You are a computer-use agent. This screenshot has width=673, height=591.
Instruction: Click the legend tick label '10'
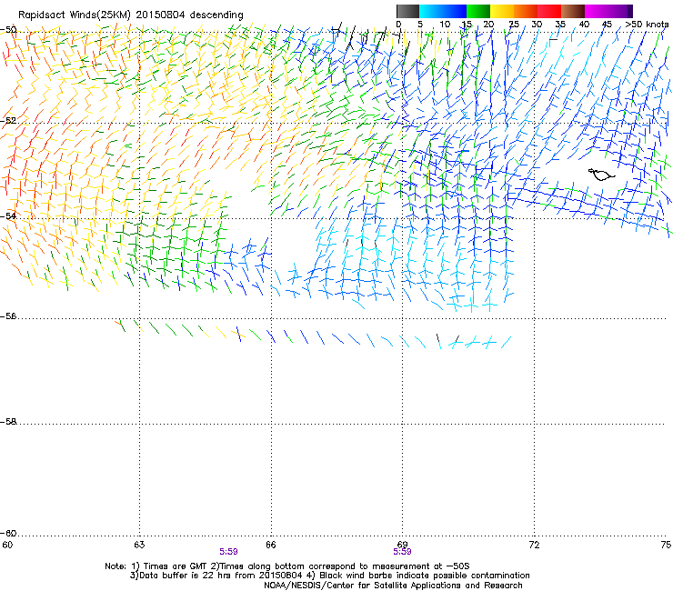click(x=445, y=25)
